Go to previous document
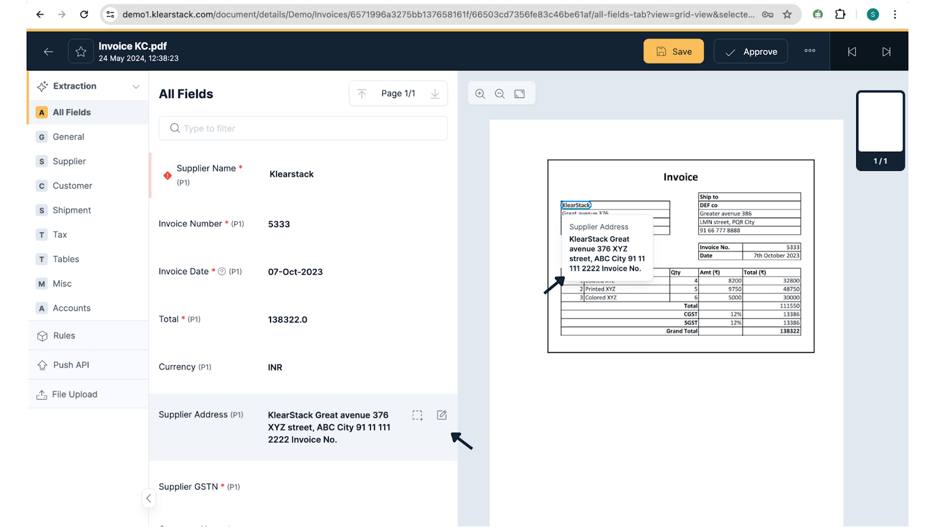 (x=852, y=52)
